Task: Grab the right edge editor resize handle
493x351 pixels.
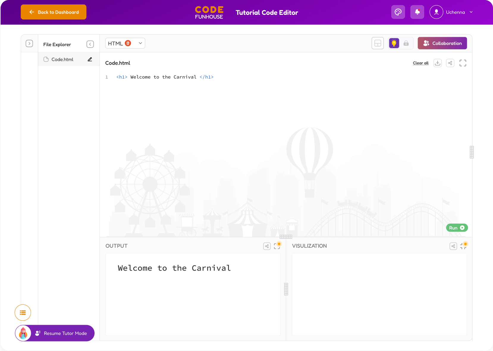Action: click(472, 152)
